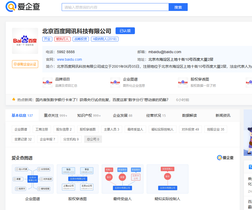Click the 获取企业认证 button
The width and height of the screenshot is (252, 210).
click(x=25, y=64)
